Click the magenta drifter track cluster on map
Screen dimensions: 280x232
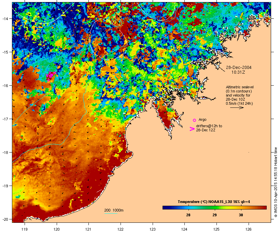[x=51, y=75]
